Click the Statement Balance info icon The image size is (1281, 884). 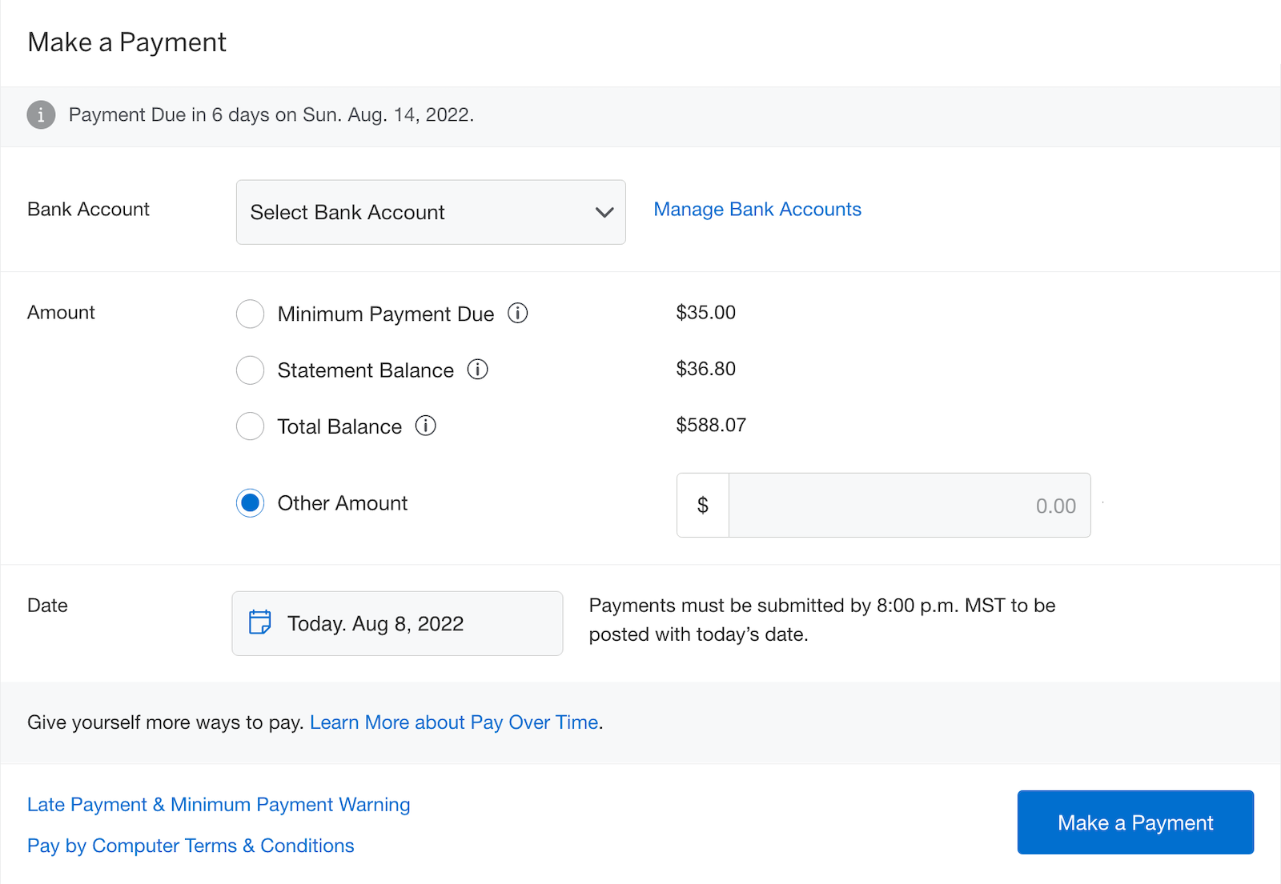(x=478, y=370)
